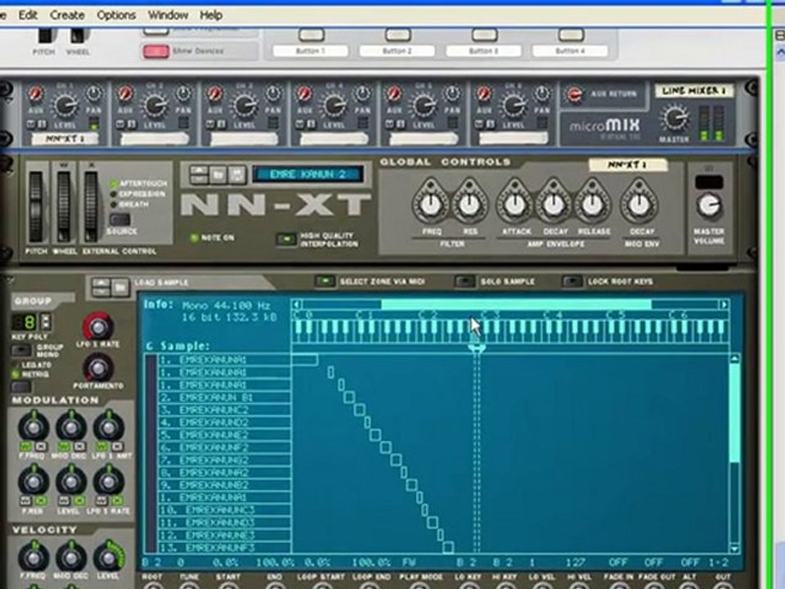
Task: Click channel 1 Pan knob on mixer
Action: click(93, 93)
